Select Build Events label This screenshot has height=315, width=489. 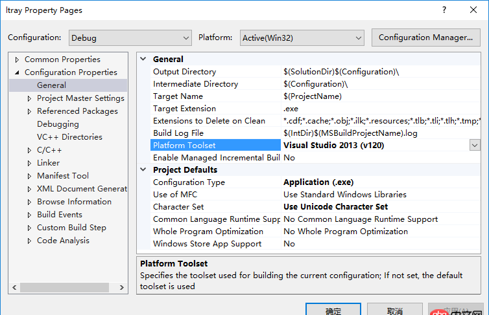60,215
